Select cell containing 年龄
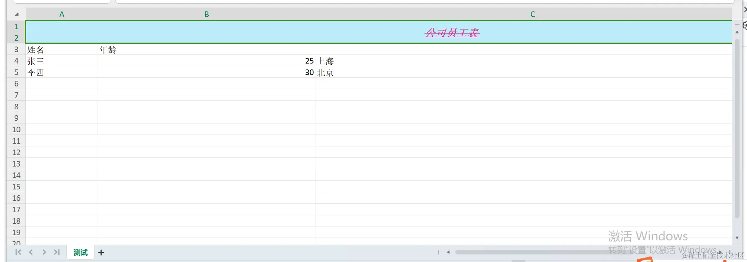The height and width of the screenshot is (262, 747). click(206, 49)
